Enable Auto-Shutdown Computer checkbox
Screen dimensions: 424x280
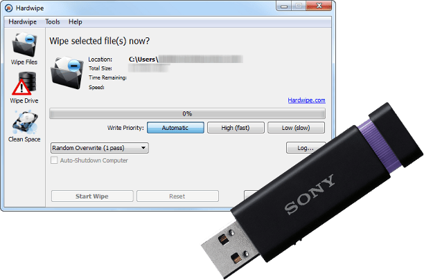tap(54, 160)
